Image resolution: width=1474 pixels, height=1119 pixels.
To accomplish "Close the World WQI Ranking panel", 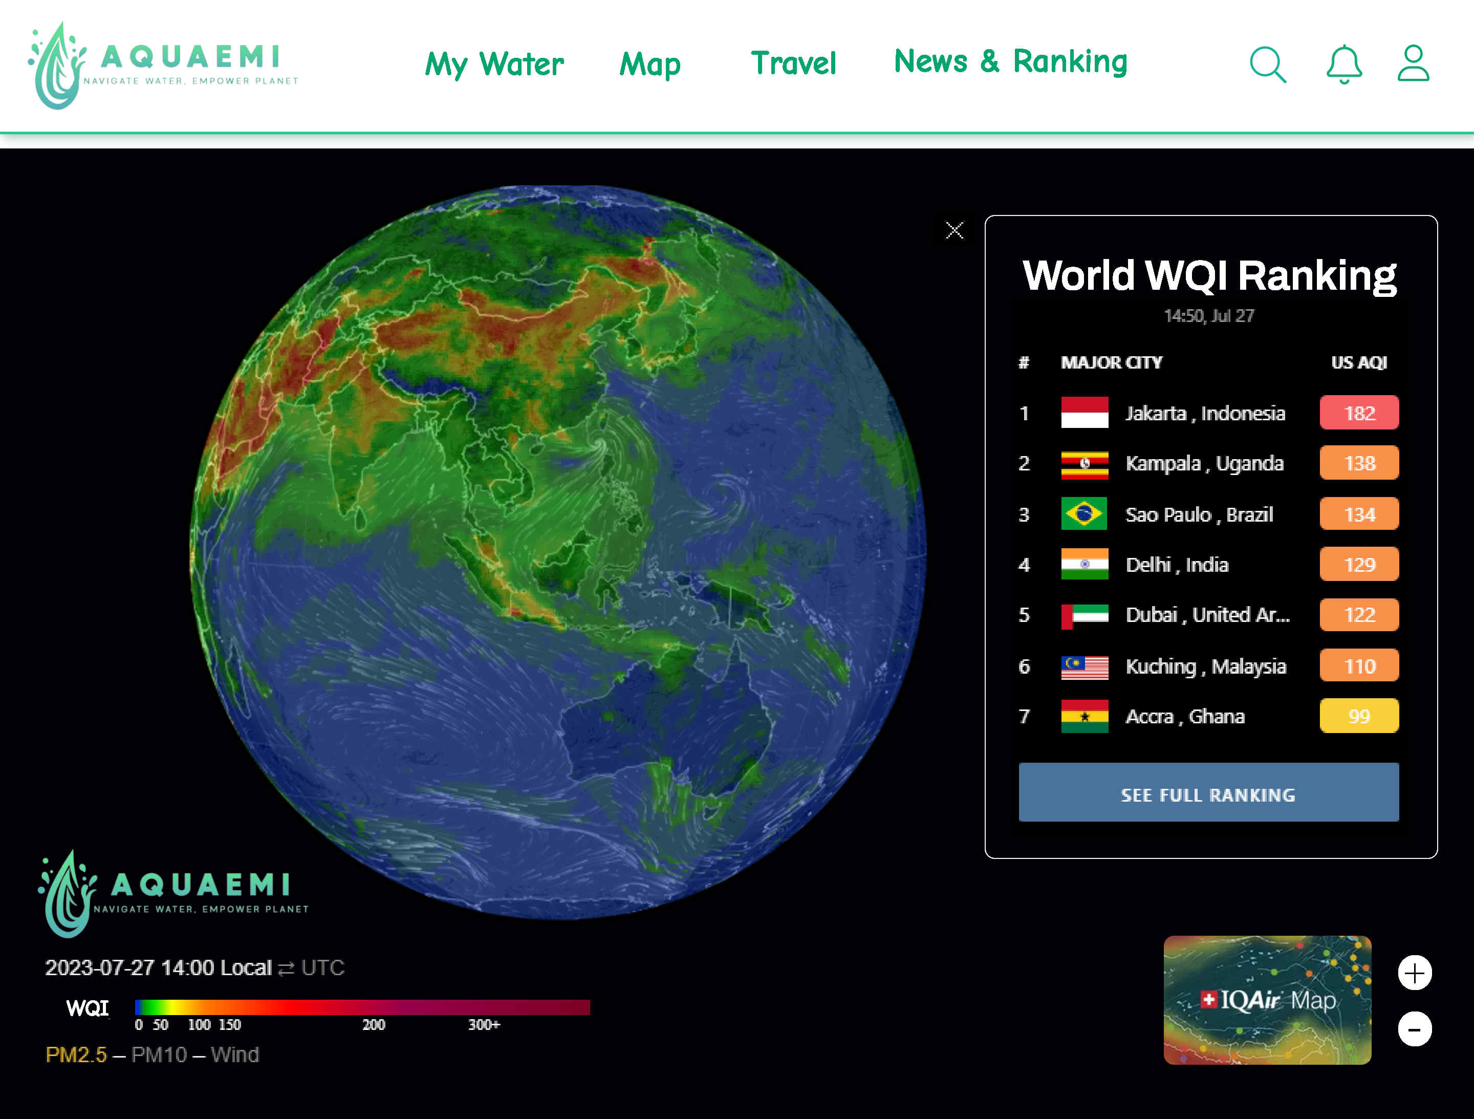I will [x=954, y=230].
